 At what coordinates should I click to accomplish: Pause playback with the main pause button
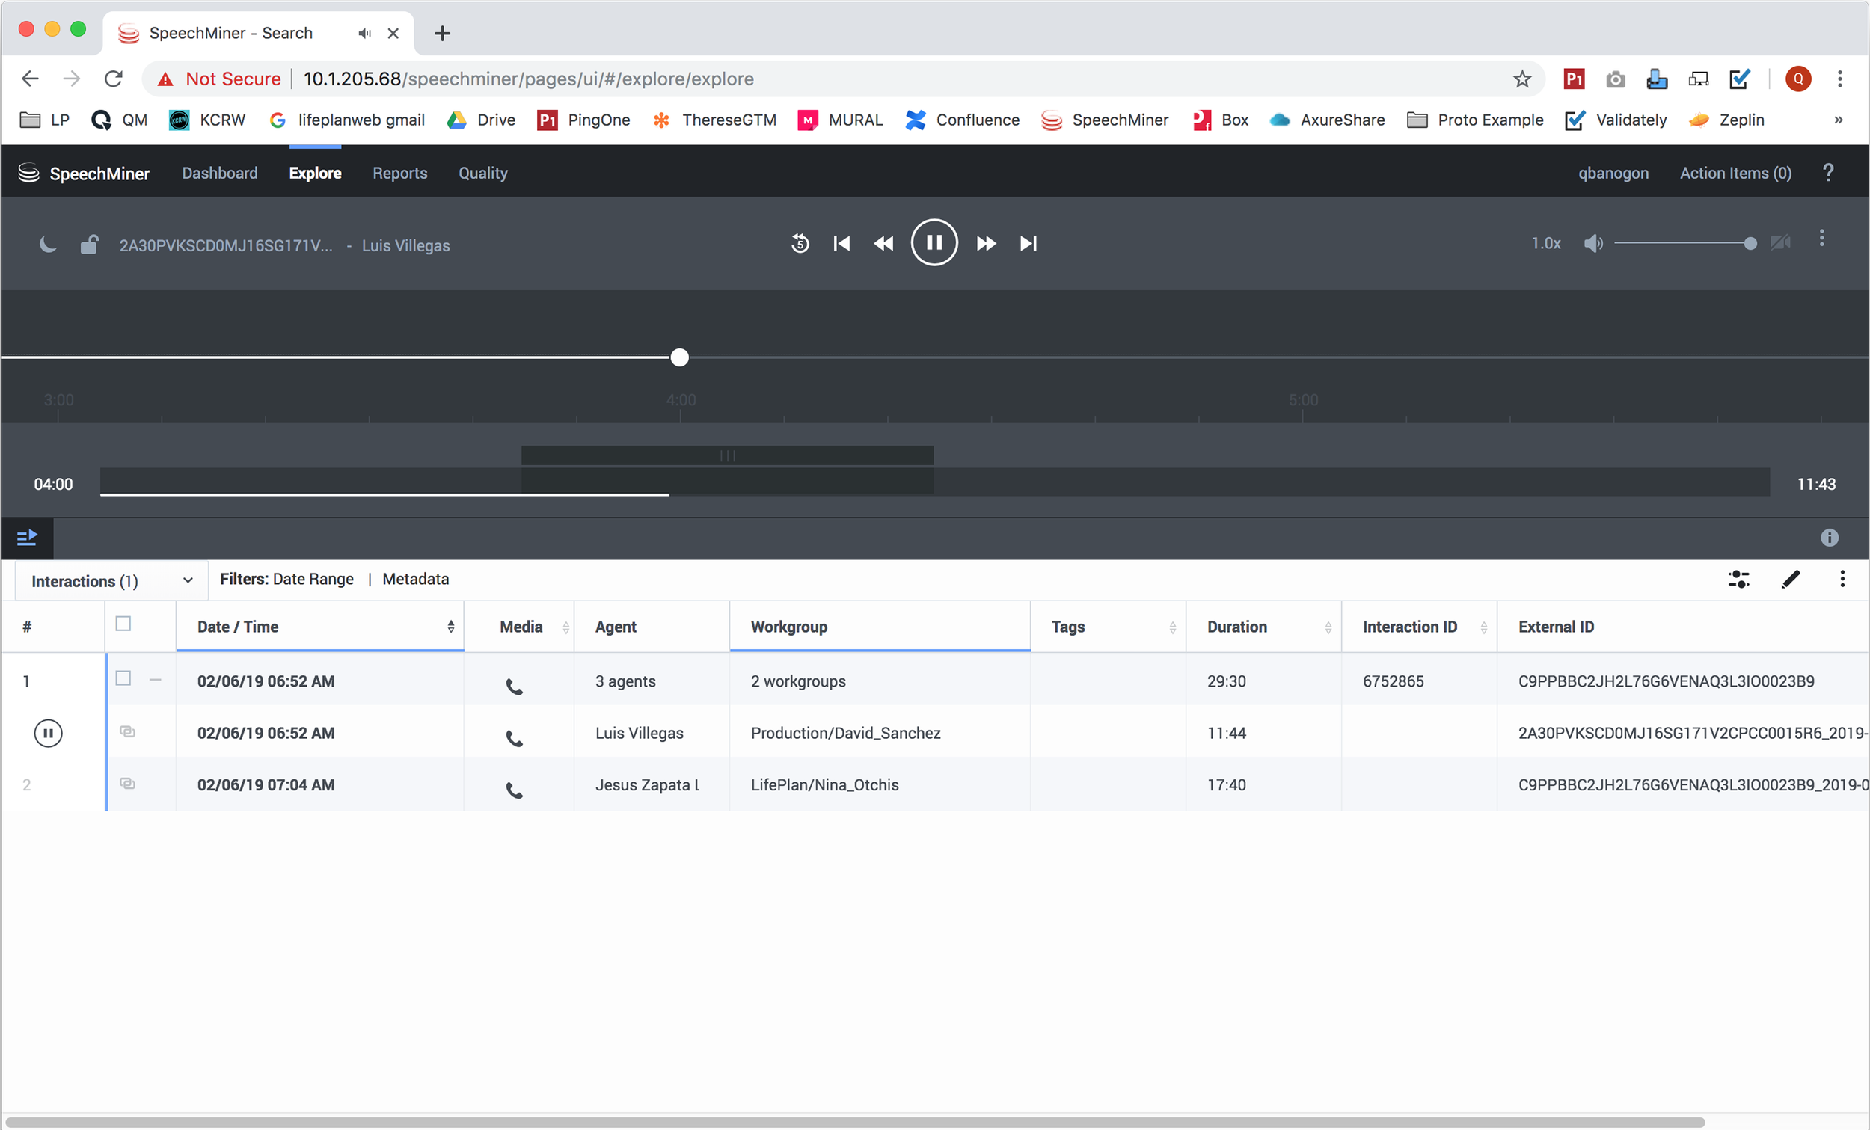click(x=934, y=243)
